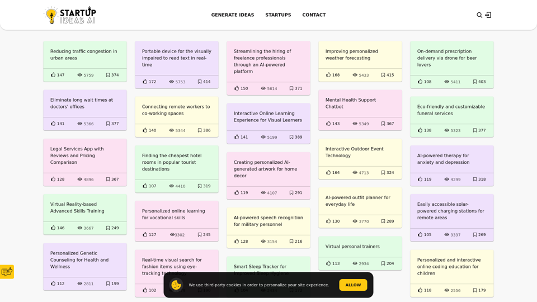537x302 pixels.
Task: Like 'Connecting remote workers to co-working spaces'
Action: point(145,130)
